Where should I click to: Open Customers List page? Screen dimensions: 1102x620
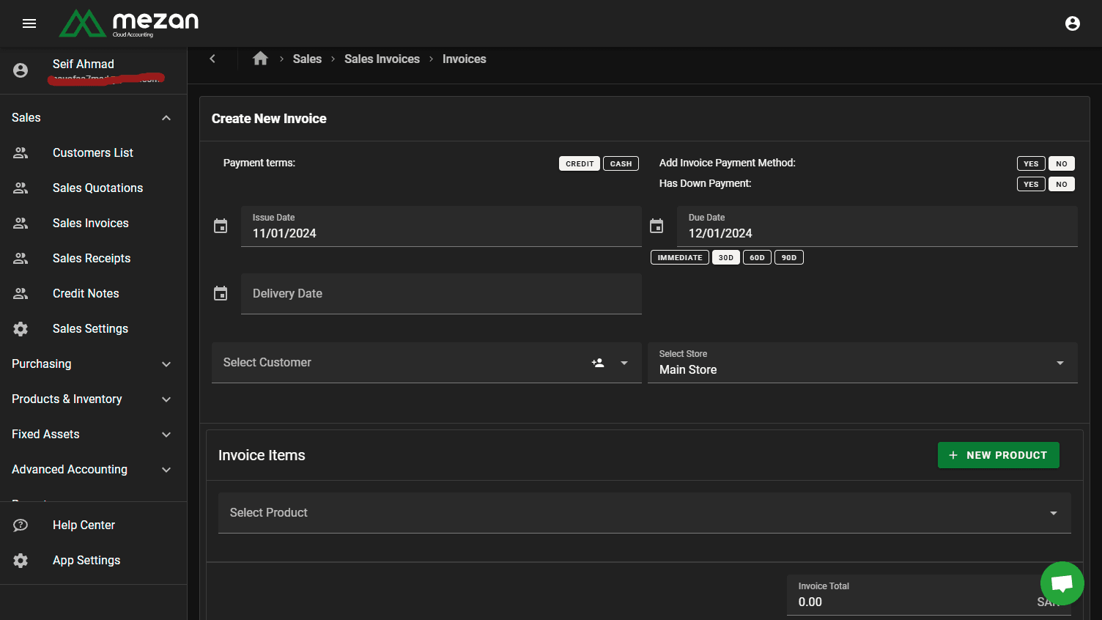click(x=93, y=152)
